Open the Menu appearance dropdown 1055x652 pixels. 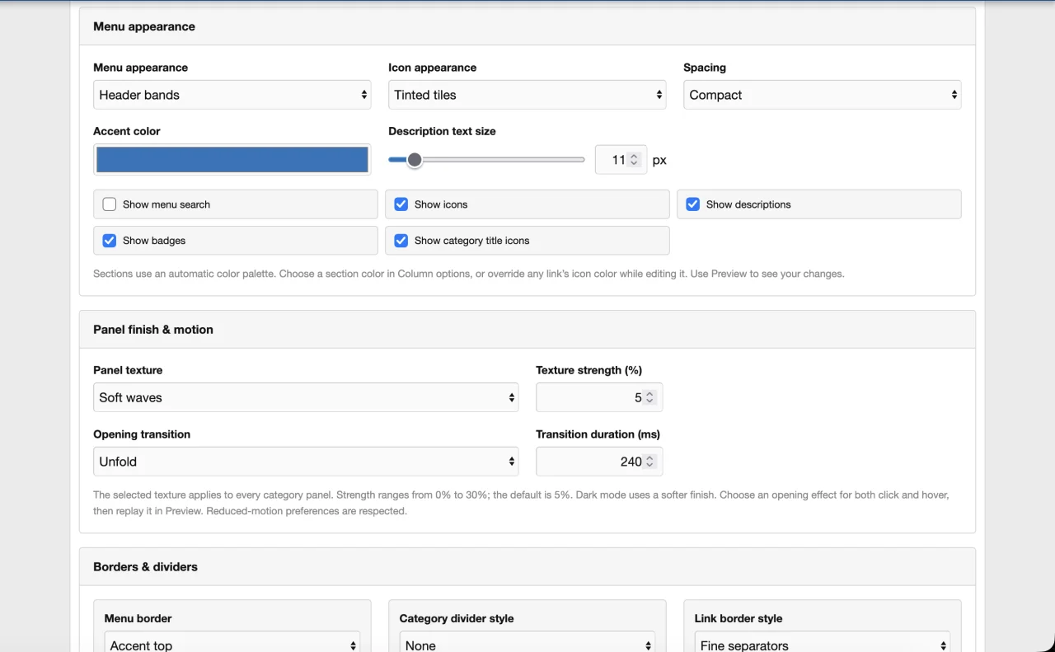(232, 95)
